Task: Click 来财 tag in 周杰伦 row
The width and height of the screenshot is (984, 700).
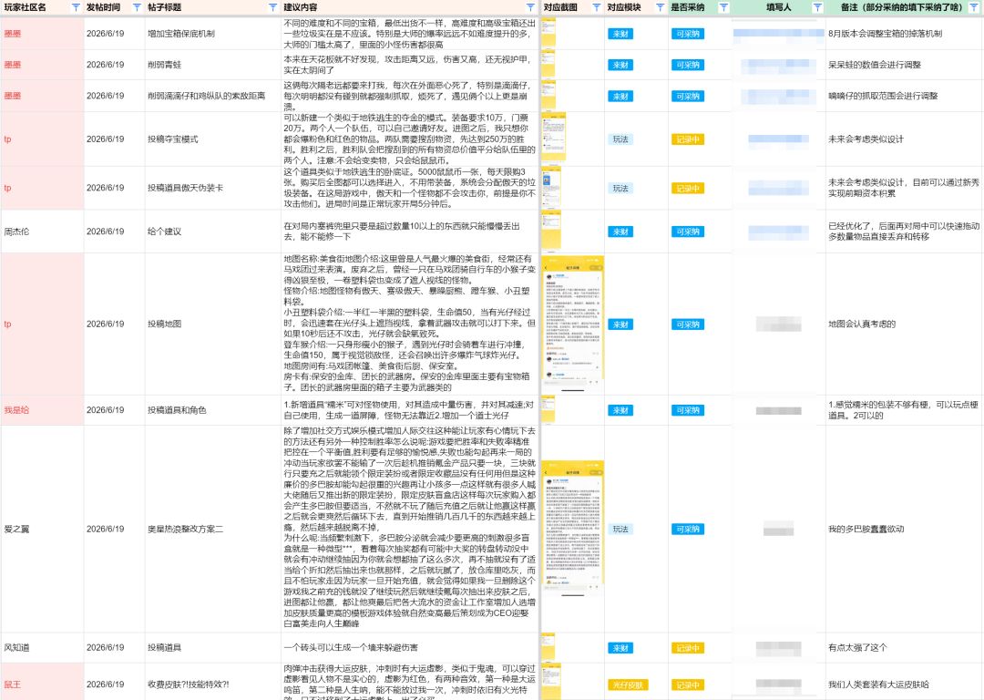Action: [x=620, y=232]
